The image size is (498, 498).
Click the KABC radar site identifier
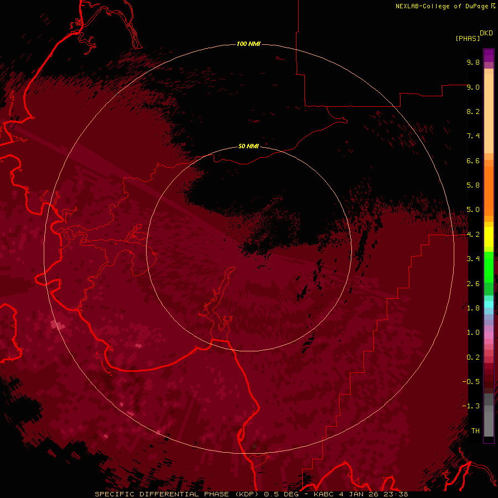324,494
